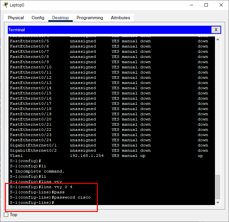This screenshot has width=229, height=222.
Task: Click the FastEthernet0/10 interface name
Action: (x=31, y=67)
